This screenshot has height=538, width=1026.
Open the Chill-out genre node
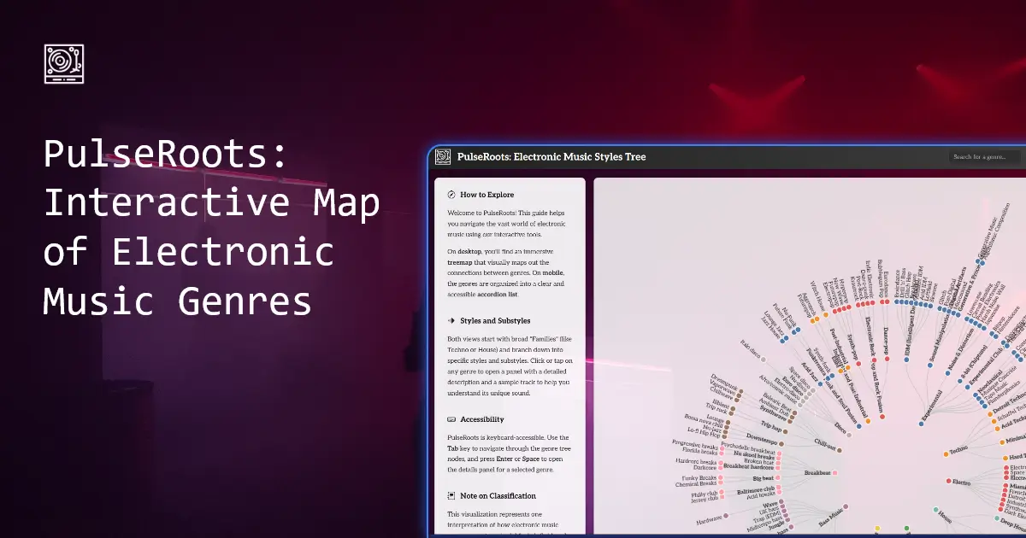click(x=840, y=449)
